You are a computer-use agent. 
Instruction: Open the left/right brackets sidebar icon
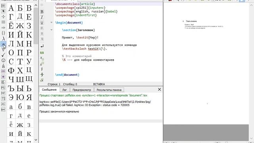tap(3, 82)
